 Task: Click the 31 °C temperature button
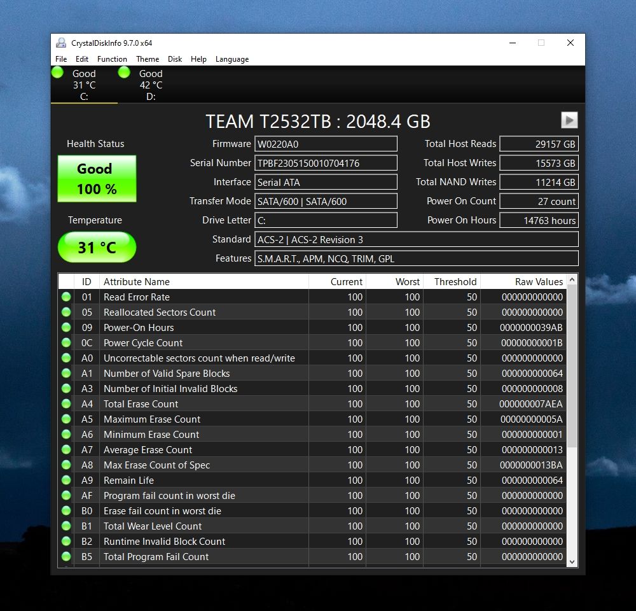97,247
